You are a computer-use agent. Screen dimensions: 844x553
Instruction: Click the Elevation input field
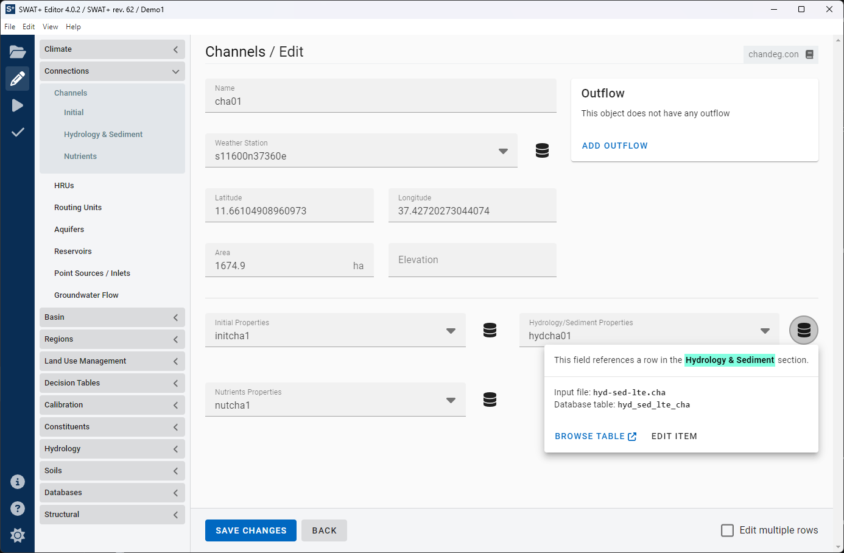[x=473, y=260]
